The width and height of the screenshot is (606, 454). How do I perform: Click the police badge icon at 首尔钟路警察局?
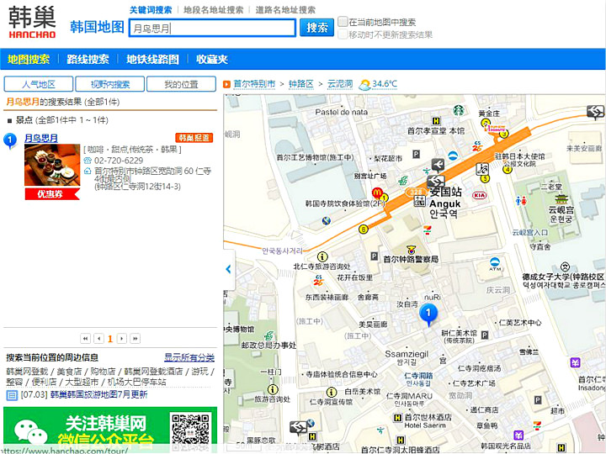412,250
